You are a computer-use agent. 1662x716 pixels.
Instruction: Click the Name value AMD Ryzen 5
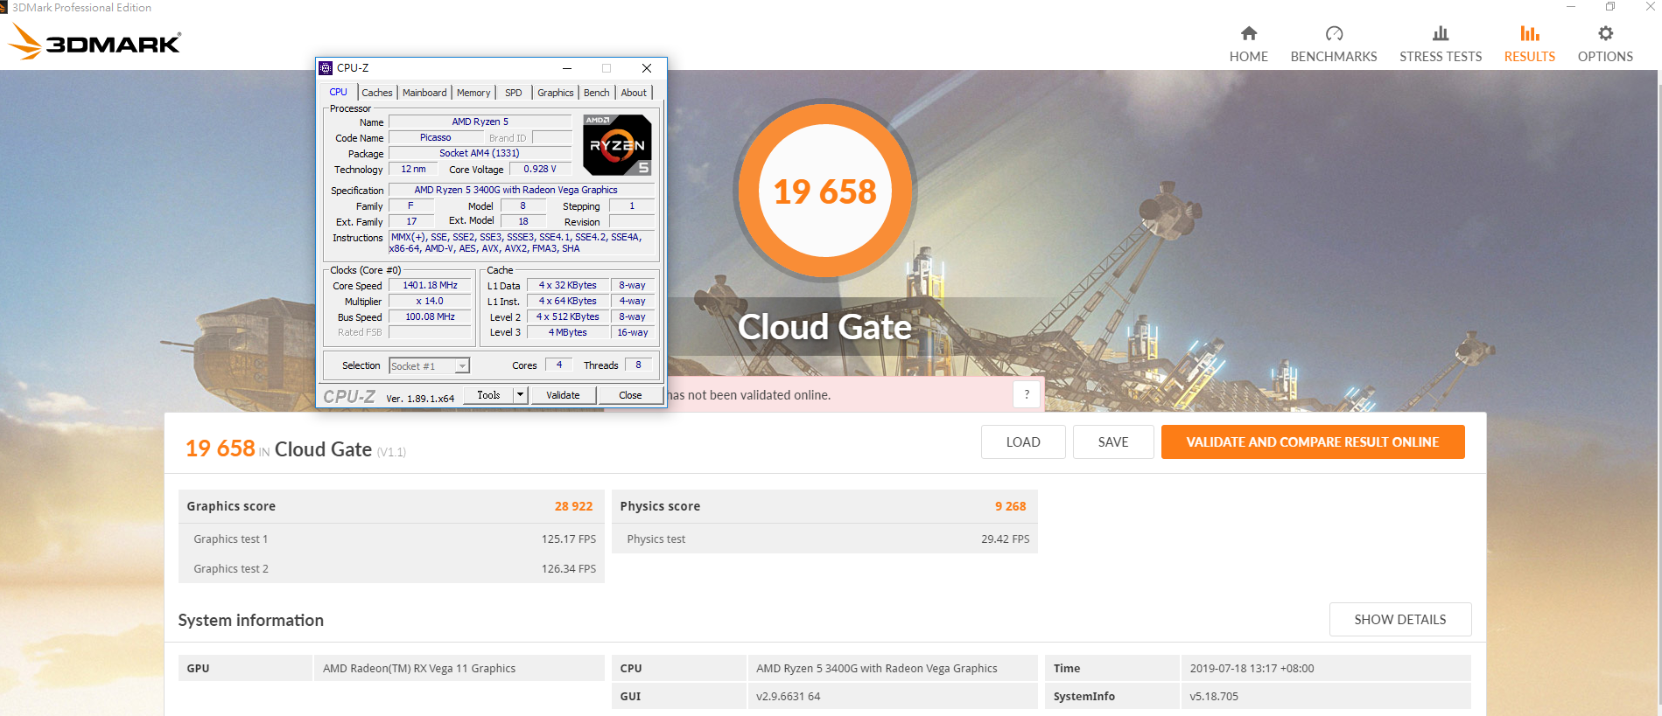[x=480, y=122]
